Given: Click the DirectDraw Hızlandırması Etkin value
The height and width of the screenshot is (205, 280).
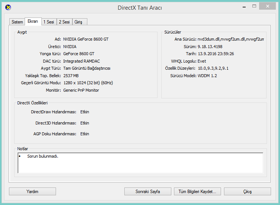Looking at the screenshot, I should (85, 112).
